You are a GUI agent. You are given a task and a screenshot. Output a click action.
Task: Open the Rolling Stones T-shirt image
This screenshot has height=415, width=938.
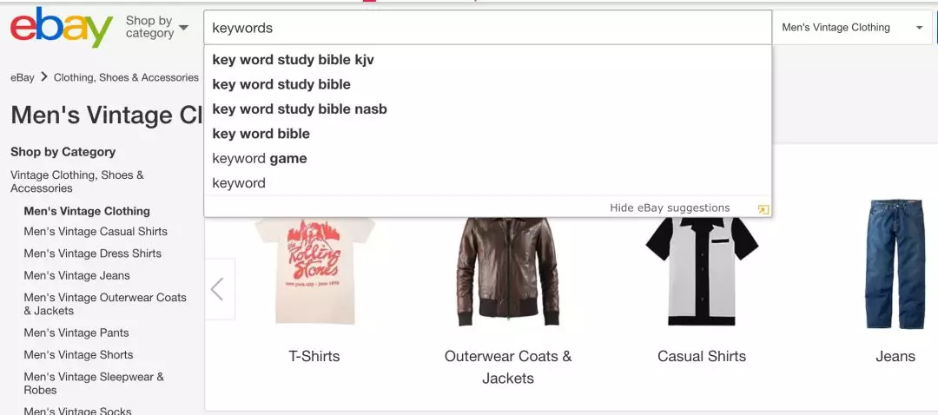pos(314,272)
